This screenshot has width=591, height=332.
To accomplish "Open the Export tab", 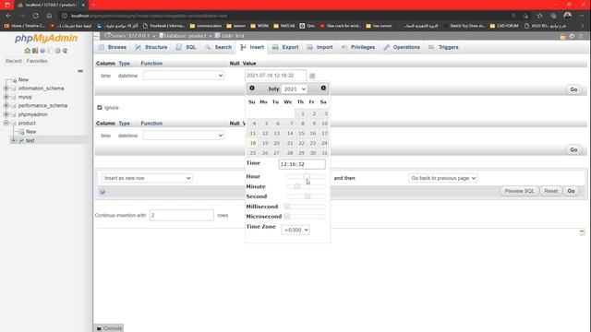I will [x=285, y=47].
